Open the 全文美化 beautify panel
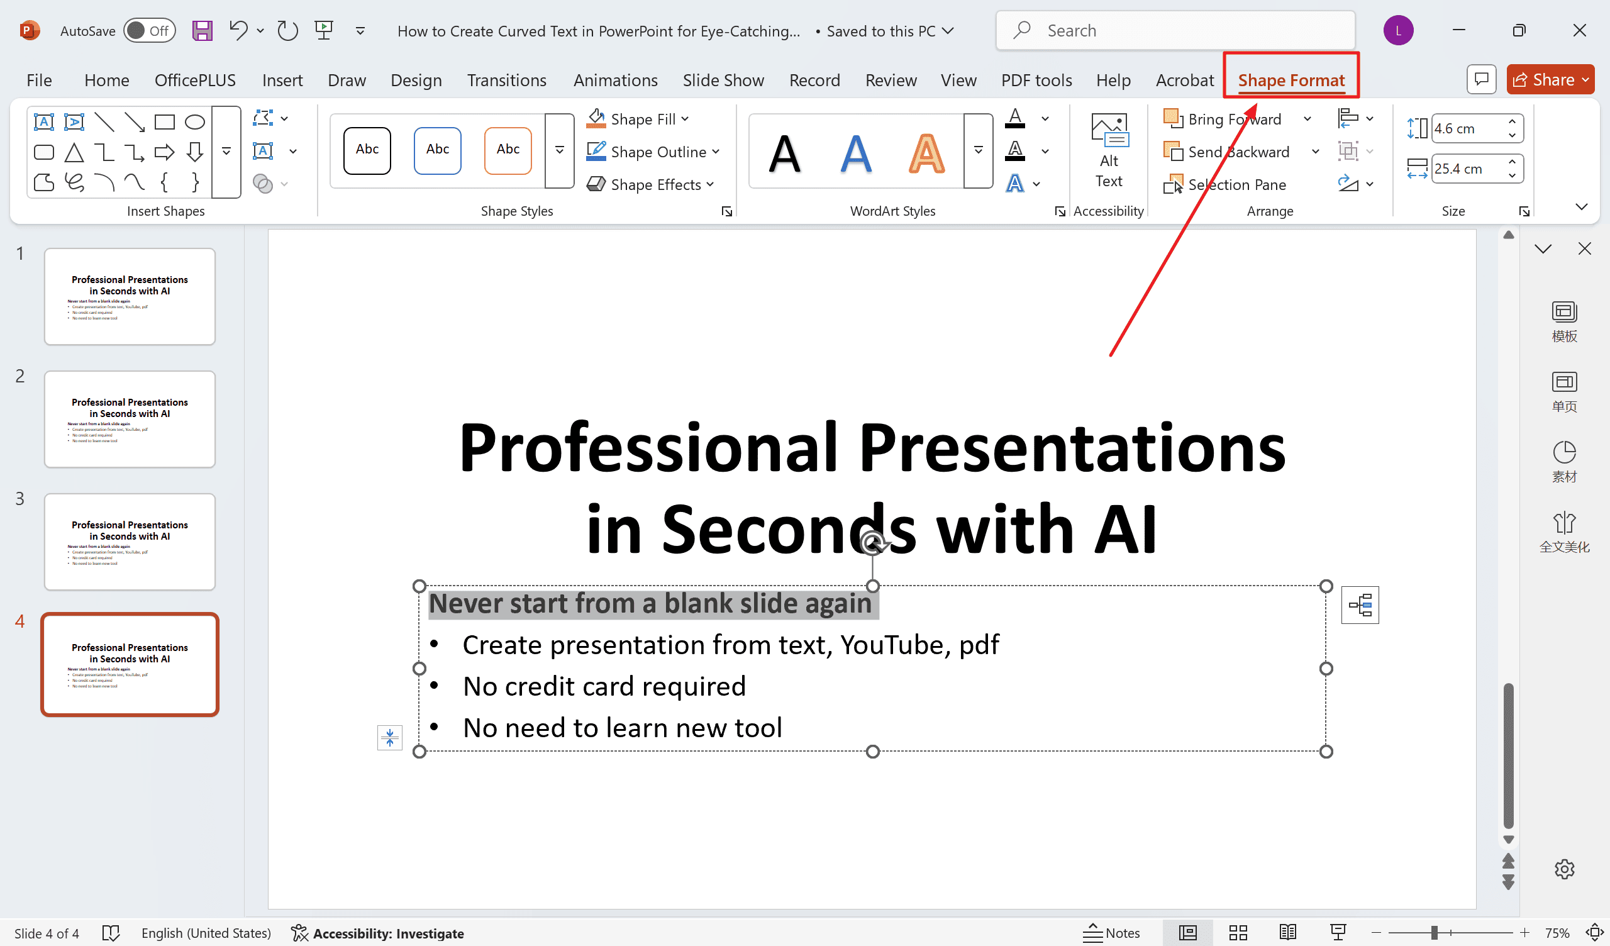The width and height of the screenshot is (1610, 946). coord(1564,533)
